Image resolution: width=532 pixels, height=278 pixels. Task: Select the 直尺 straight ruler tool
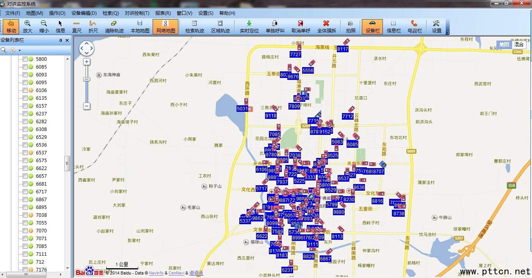(77, 27)
